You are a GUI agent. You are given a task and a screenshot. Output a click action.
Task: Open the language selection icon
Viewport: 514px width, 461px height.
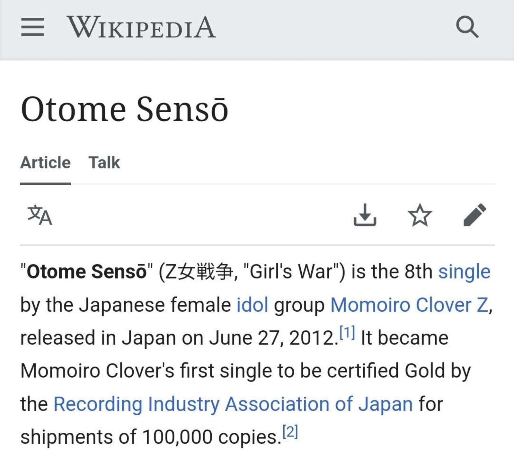[x=40, y=215]
